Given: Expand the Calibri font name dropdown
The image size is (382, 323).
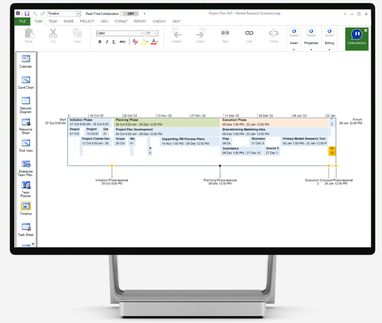Looking at the screenshot, I should pos(142,33).
